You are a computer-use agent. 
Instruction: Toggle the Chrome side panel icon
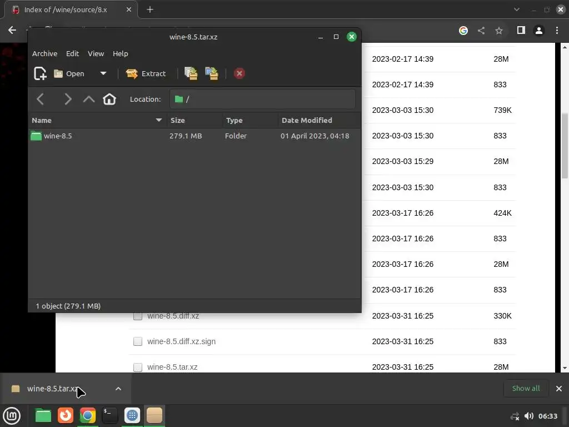(x=521, y=31)
